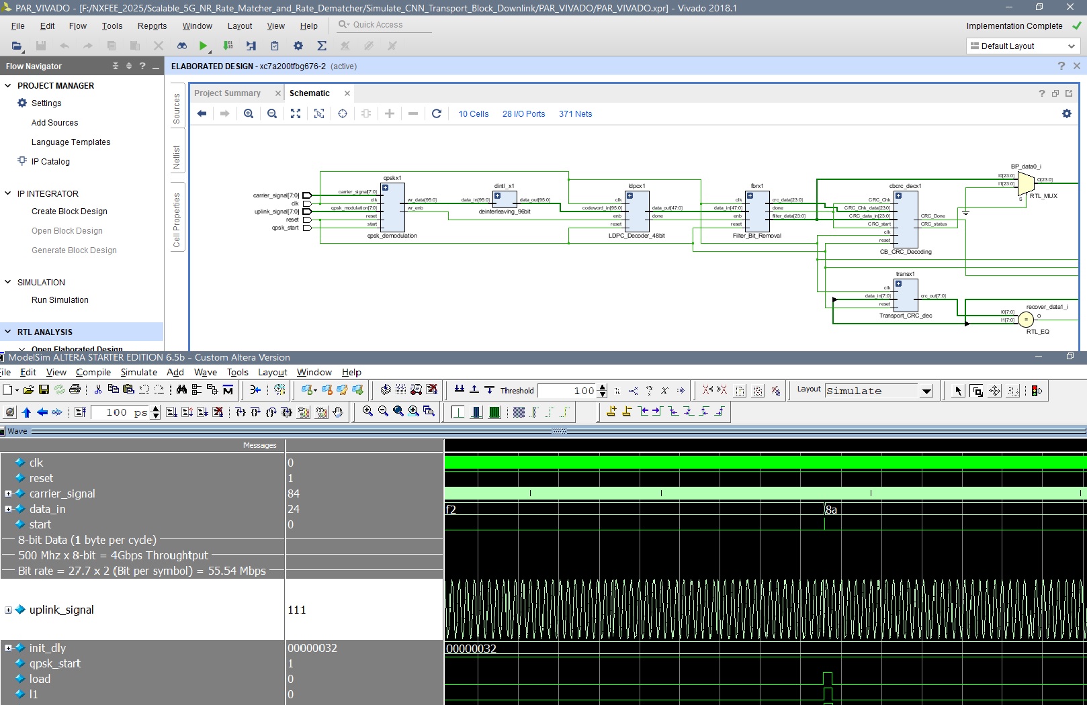The height and width of the screenshot is (705, 1087).
Task: Click the ModelSim Save icon
Action: click(x=44, y=389)
